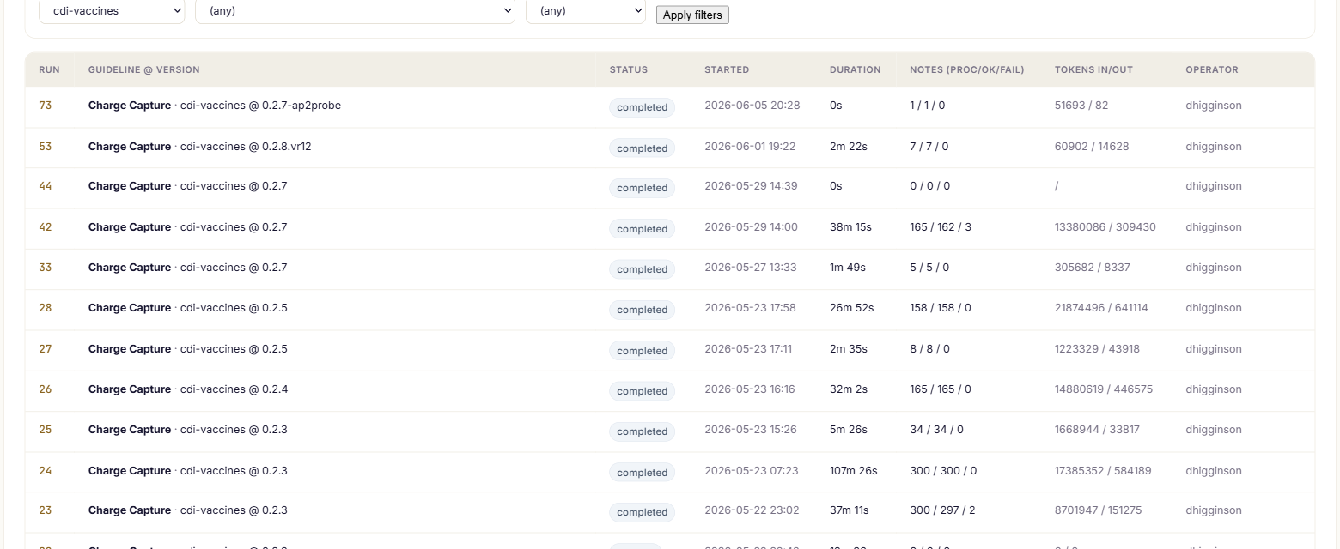Viewport: 1340px width, 549px height.
Task: Click the notes value 7 / 7 / 0
Action: [929, 147]
